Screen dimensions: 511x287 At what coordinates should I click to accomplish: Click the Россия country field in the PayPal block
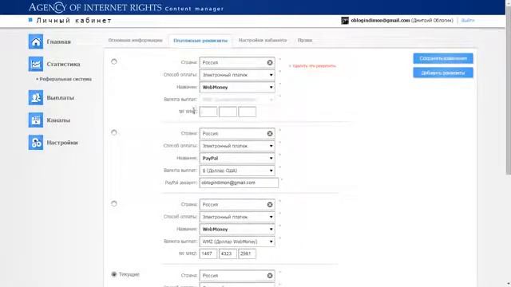[x=237, y=133]
